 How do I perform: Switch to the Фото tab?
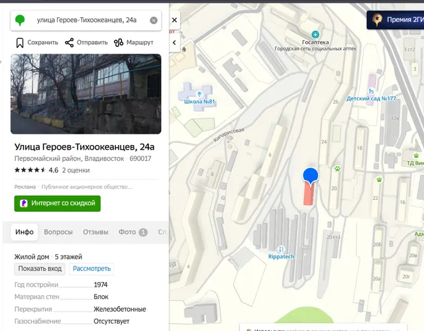(x=133, y=232)
